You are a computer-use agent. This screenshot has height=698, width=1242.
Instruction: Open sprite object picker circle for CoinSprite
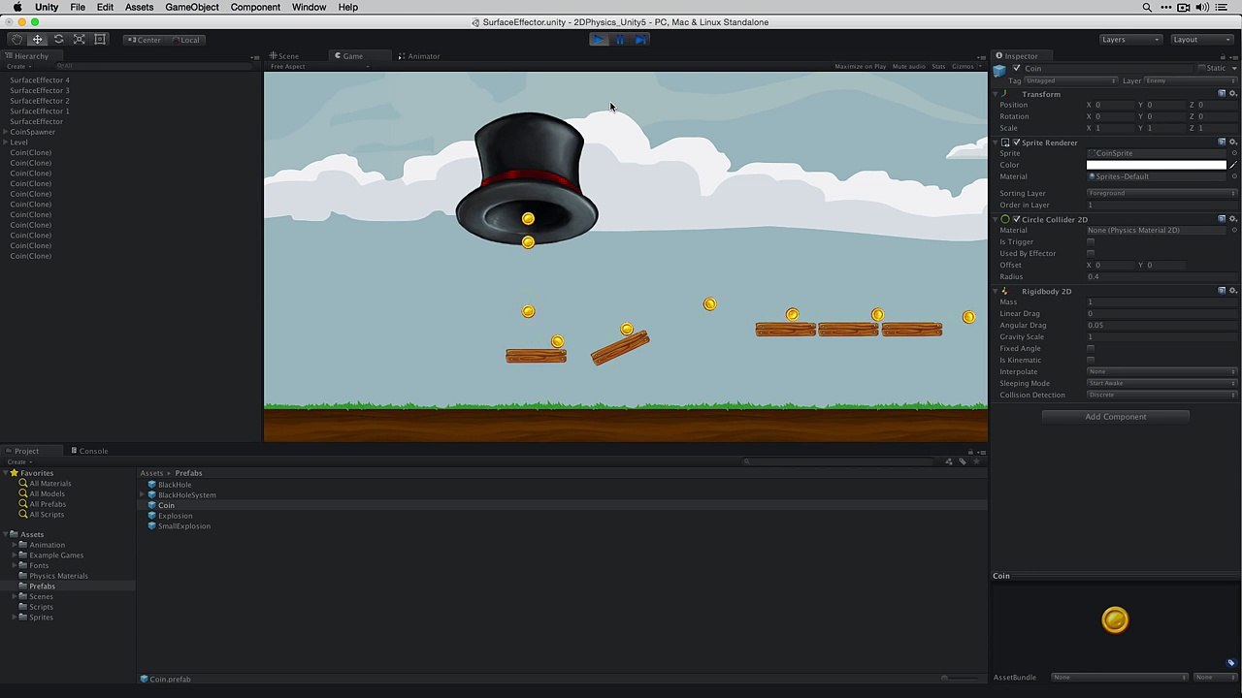(x=1234, y=153)
